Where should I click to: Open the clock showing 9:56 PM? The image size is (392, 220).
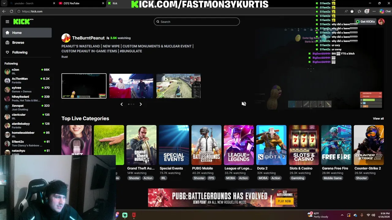point(385,215)
